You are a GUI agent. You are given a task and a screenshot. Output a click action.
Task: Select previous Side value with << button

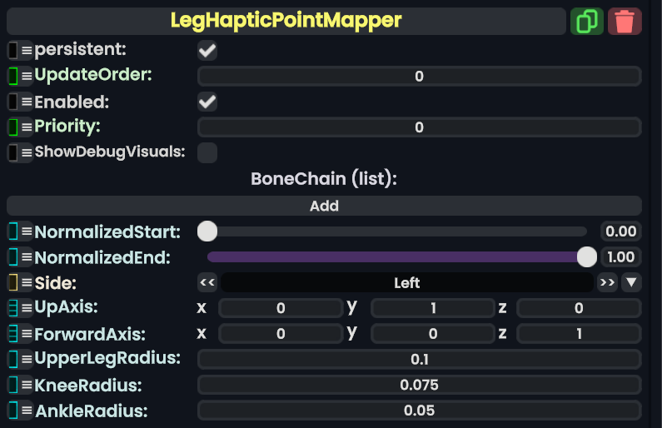208,282
